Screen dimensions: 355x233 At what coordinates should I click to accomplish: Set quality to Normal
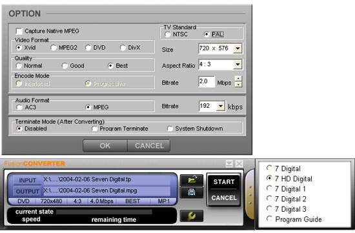pos(19,66)
